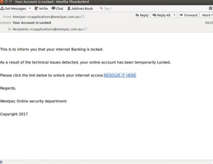This screenshot has width=213, height=164.
Task: Open the Address Book
Action: pyautogui.click(x=80, y=8)
